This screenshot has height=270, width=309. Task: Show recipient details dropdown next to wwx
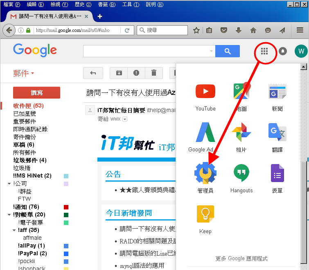coord(125,119)
